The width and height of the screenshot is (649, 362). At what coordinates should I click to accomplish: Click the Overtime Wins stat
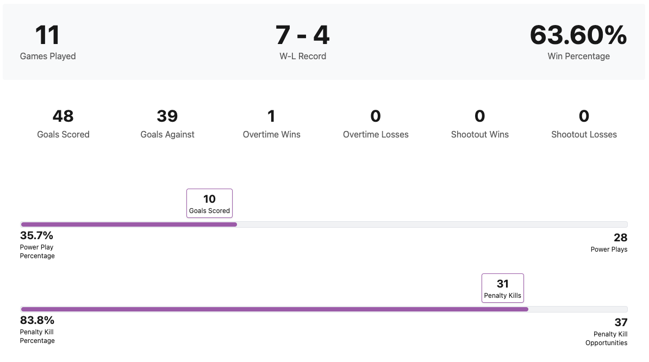271,116
